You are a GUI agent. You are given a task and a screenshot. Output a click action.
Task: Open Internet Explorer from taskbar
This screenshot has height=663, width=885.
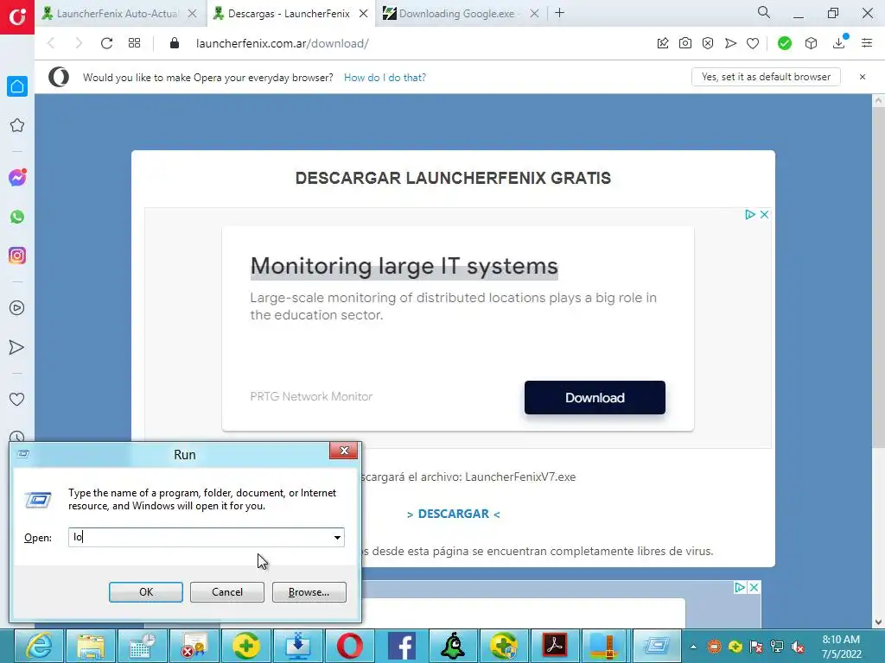pyautogui.click(x=40, y=646)
